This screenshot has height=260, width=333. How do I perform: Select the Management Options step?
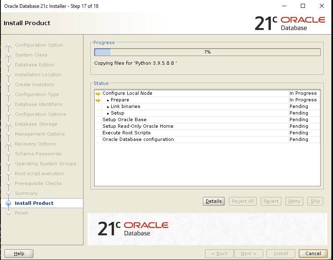pos(40,134)
